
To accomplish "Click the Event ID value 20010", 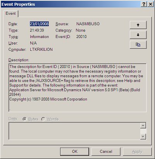I will pos(81,36).
